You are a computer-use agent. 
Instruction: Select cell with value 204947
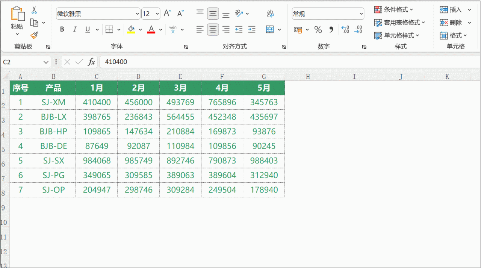[x=97, y=190]
